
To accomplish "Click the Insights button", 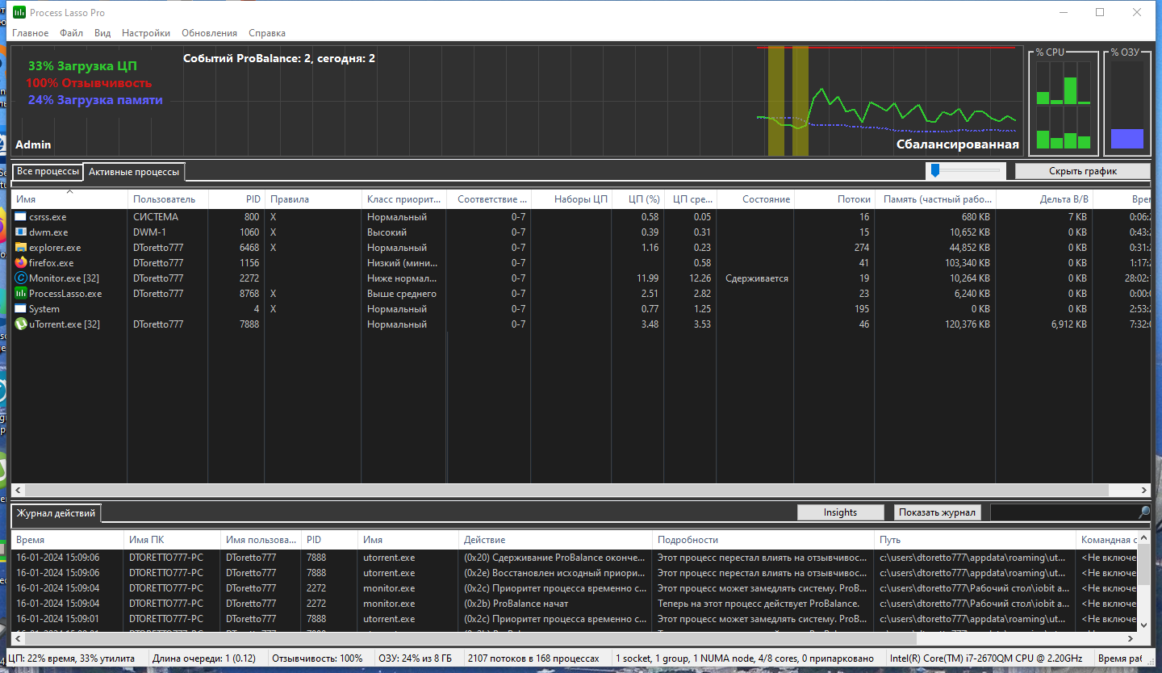I will click(x=840, y=512).
